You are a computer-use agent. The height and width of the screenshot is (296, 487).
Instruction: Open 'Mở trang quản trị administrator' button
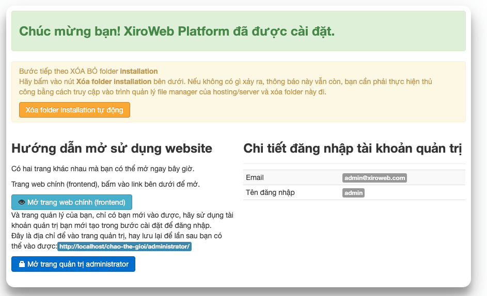(x=73, y=264)
